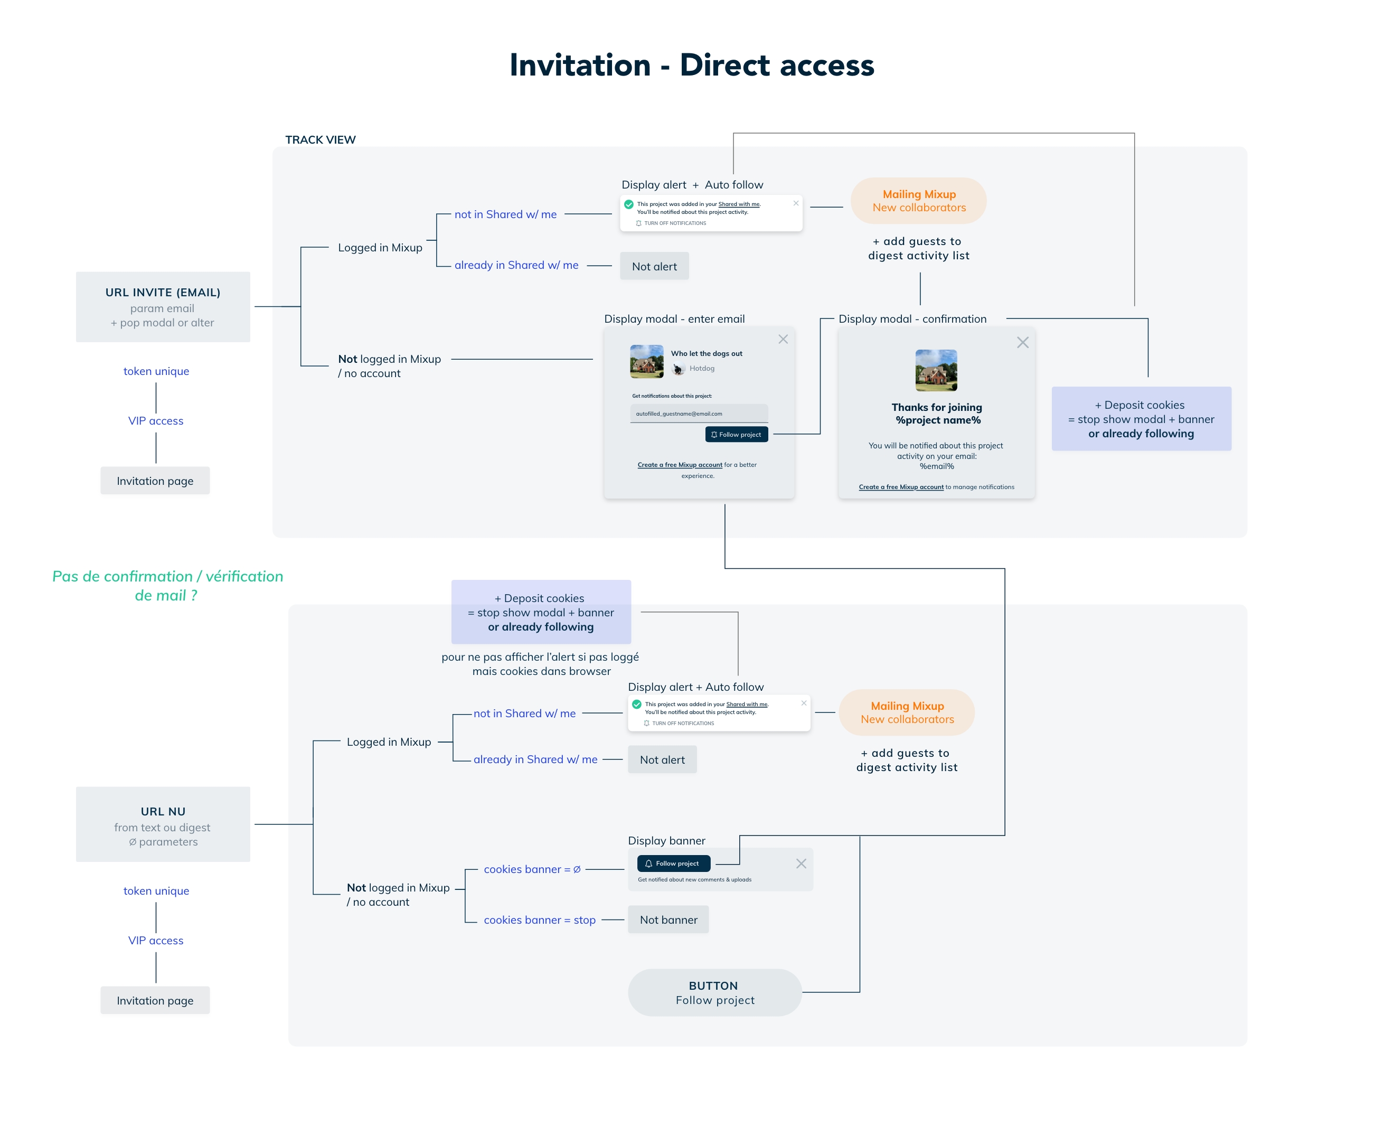Click the right Deposit cookies note box
1384x1126 pixels.
pos(1141,419)
